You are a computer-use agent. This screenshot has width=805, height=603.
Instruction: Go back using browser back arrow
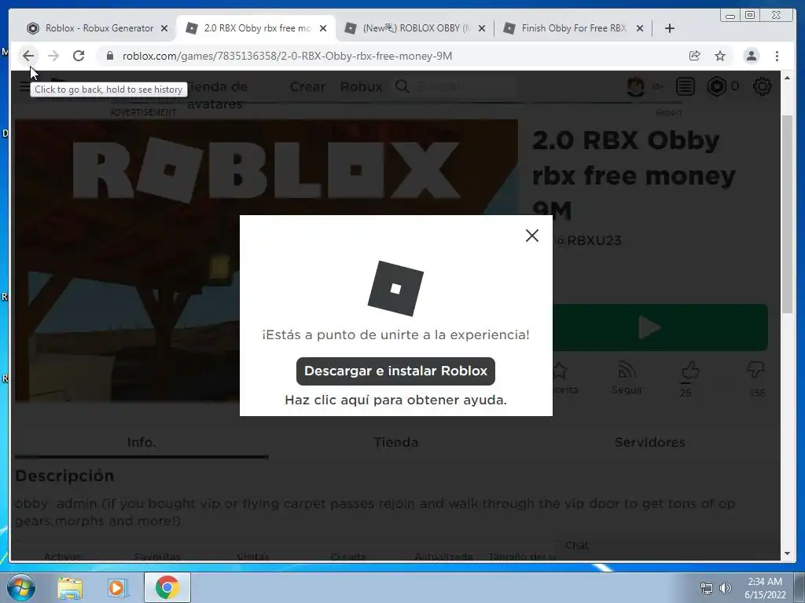coord(28,56)
